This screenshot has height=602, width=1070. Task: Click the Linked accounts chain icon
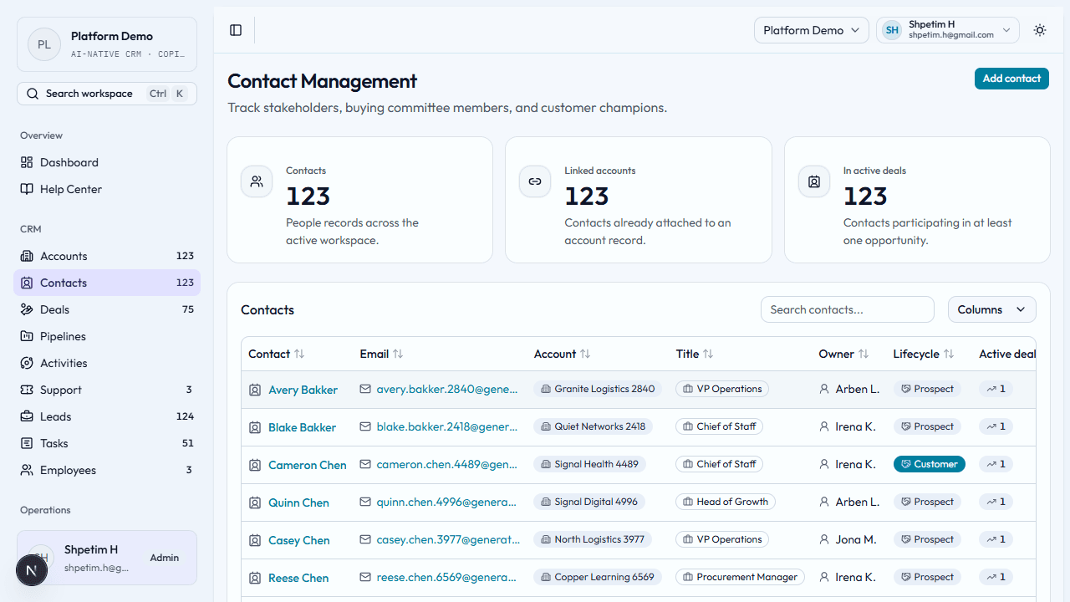[535, 181]
